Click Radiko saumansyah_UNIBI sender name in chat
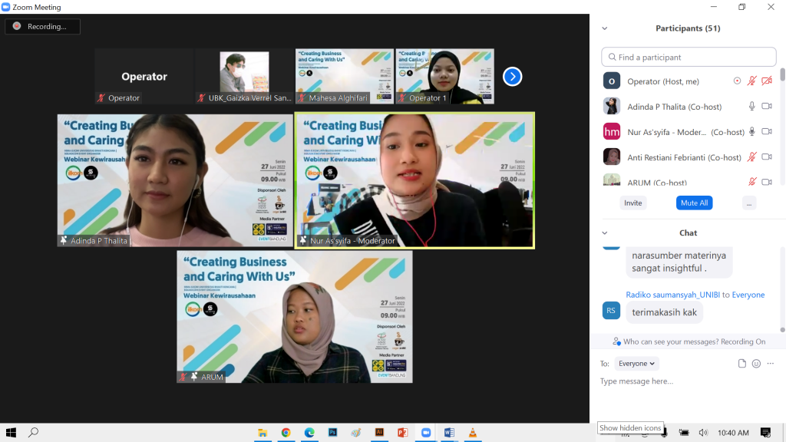This screenshot has height=442, width=786. (672, 295)
